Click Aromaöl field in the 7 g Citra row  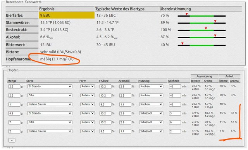[125, 123]
